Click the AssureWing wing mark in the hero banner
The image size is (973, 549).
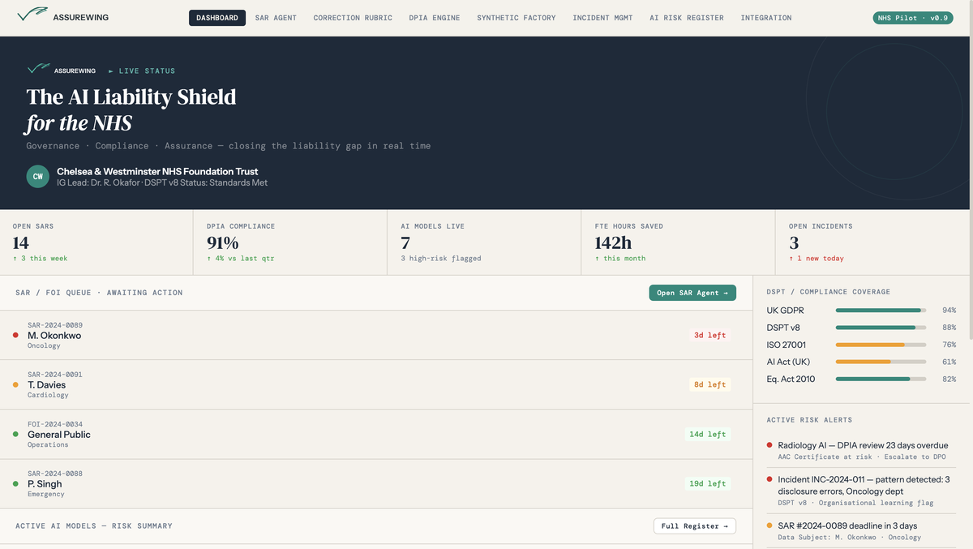click(x=38, y=71)
